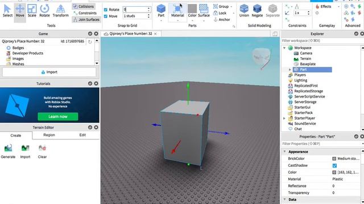
Task: Toggle the Rotate snap checkbox
Action: point(106,10)
